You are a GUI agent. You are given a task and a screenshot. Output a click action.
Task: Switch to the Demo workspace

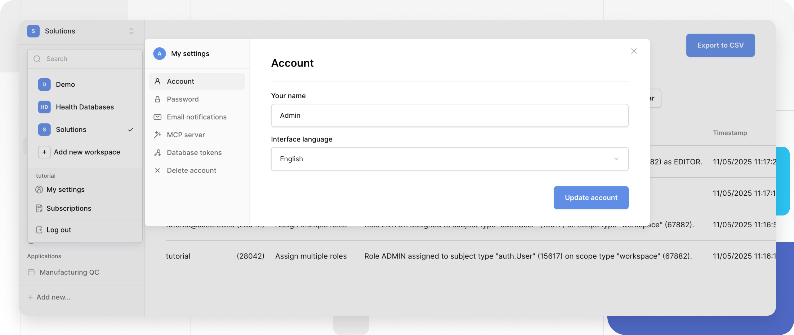[x=65, y=84]
